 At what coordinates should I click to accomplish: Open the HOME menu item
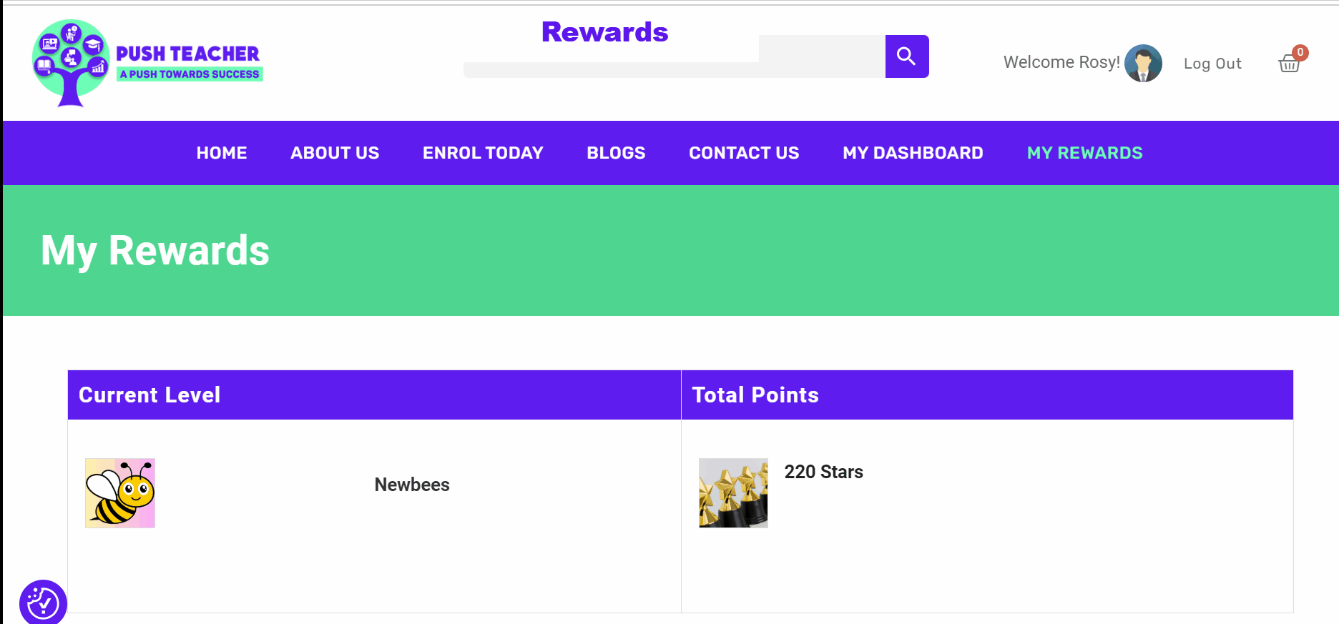(x=222, y=152)
